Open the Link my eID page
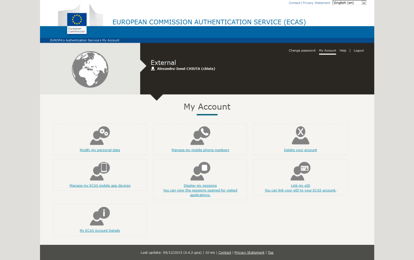This screenshot has width=414, height=260. (x=300, y=185)
